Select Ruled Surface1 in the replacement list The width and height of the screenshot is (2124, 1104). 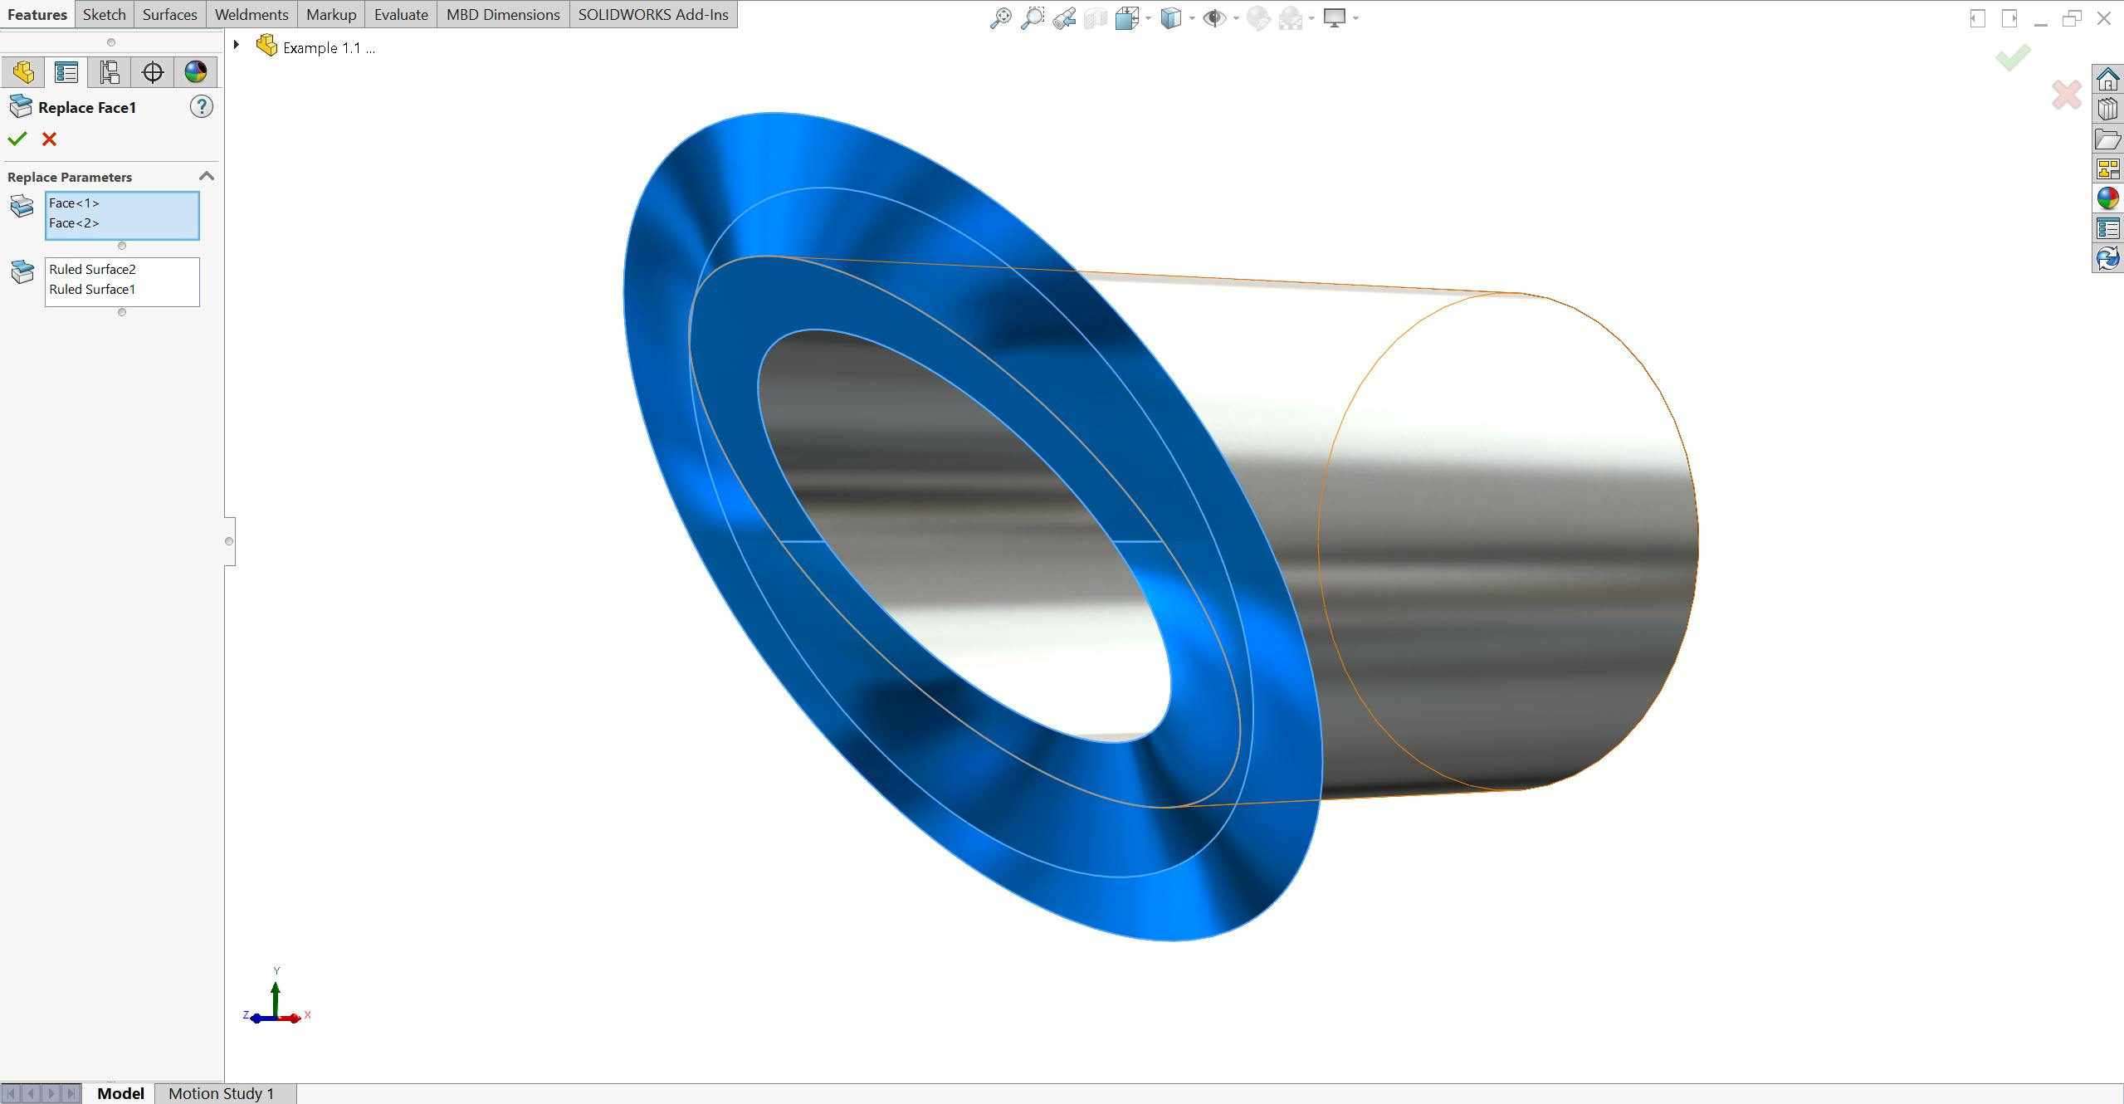[x=91, y=289]
